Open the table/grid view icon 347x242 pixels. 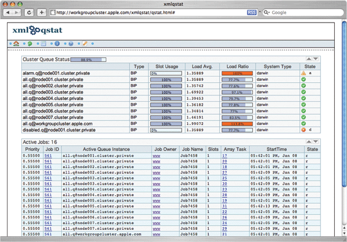(43, 44)
